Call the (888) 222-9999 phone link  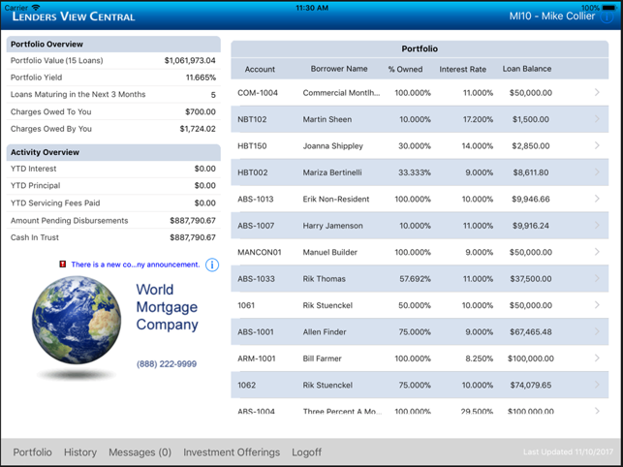[x=167, y=364]
